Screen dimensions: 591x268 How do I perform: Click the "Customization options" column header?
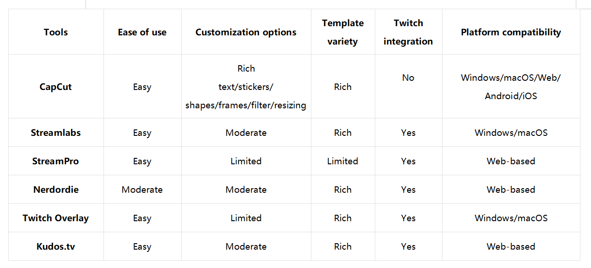246,32
